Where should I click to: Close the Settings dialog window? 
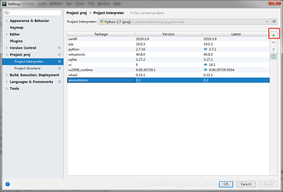[274, 3]
